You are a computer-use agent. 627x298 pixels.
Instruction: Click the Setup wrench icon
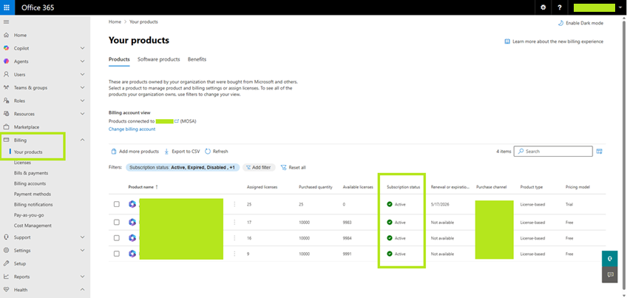(6, 263)
